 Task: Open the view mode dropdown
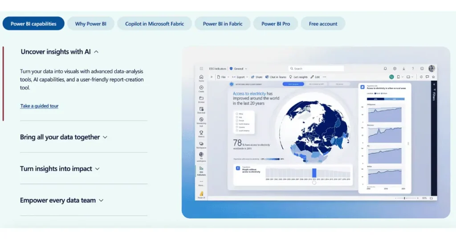click(x=410, y=77)
